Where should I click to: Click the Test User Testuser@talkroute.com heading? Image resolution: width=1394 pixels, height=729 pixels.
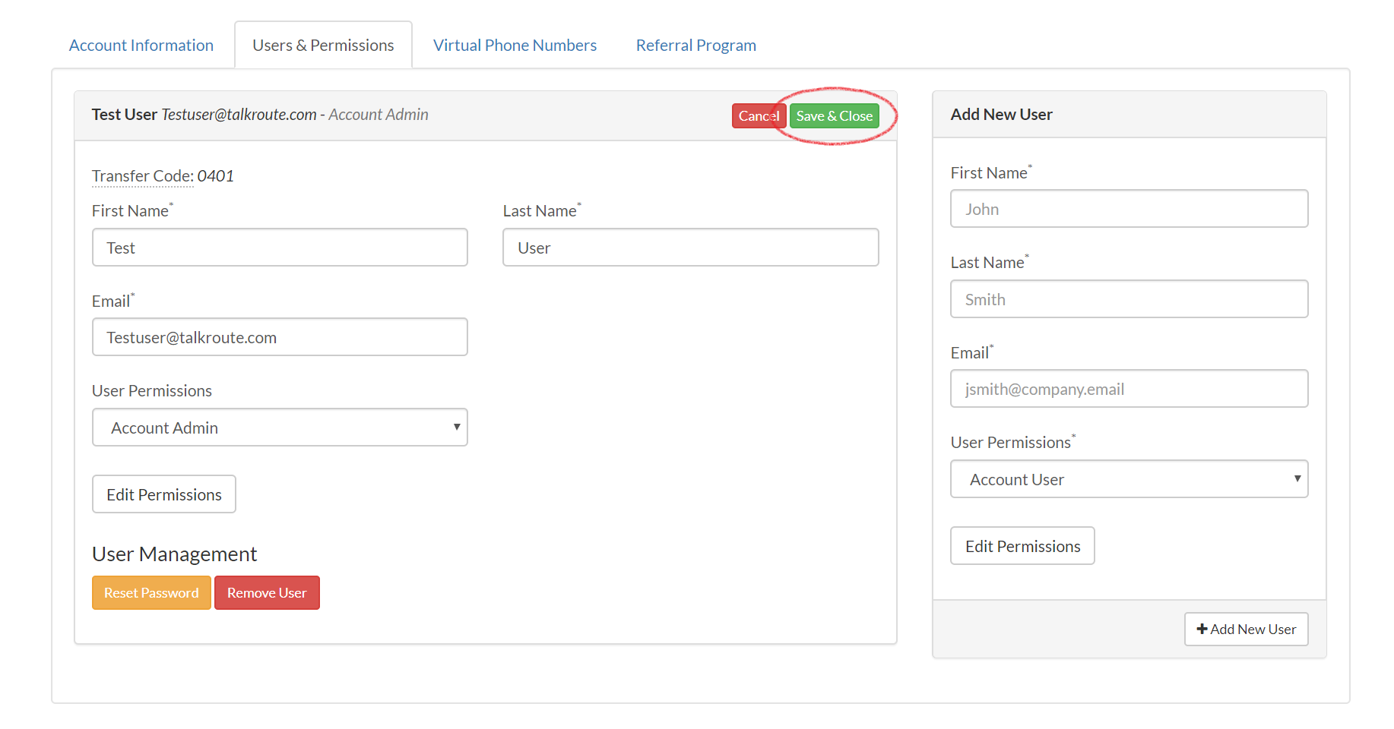pos(260,115)
